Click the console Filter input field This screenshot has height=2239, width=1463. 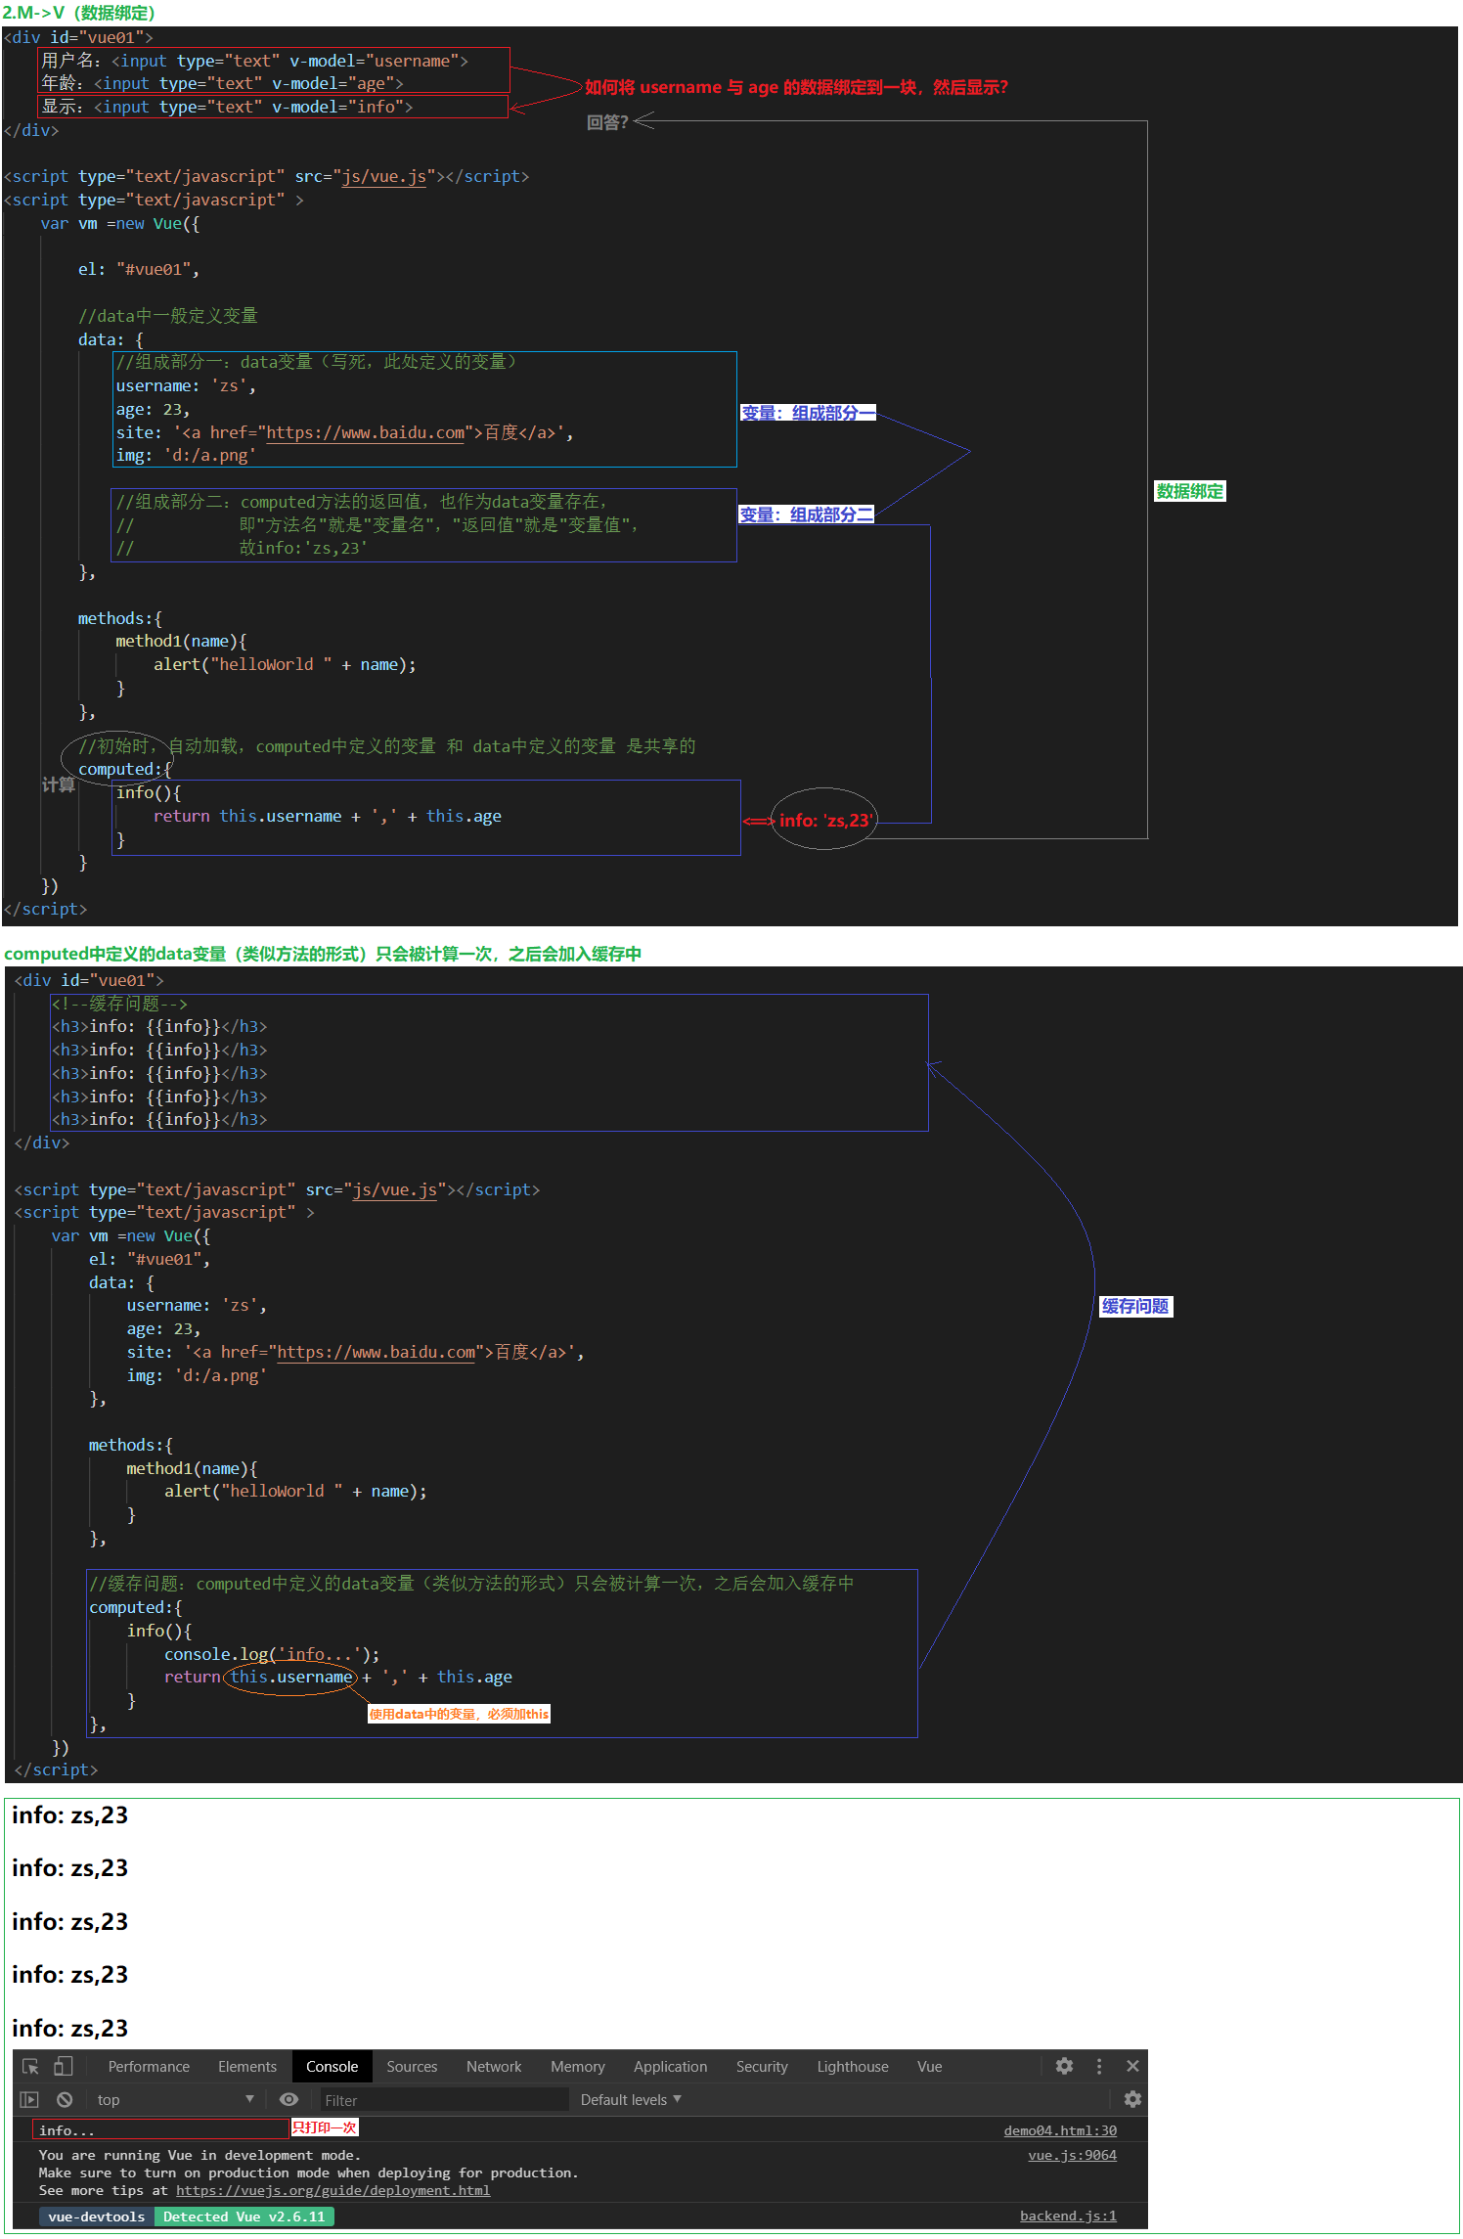point(445,2100)
